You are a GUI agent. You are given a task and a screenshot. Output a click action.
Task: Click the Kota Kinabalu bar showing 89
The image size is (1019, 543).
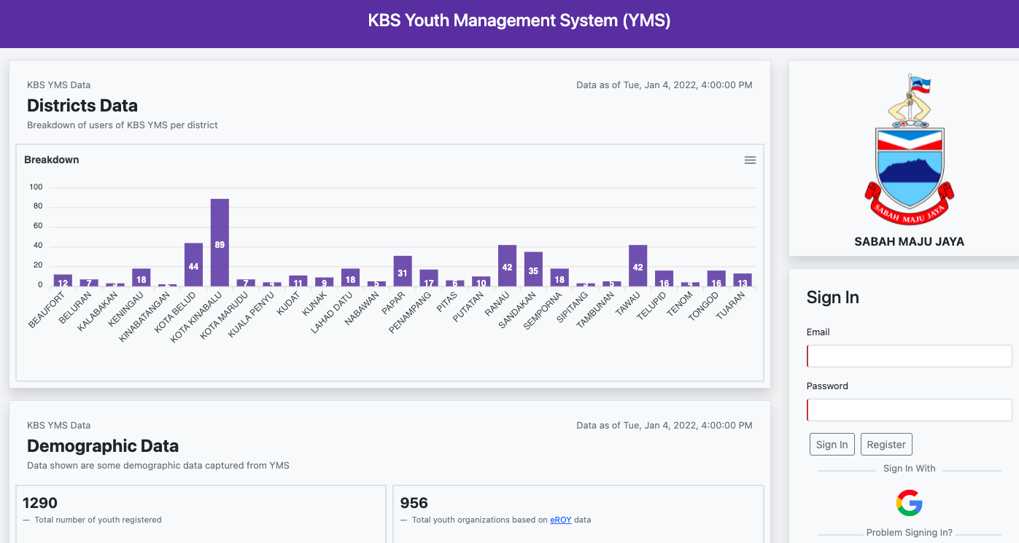[220, 243]
